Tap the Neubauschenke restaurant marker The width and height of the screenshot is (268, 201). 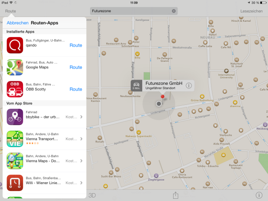pos(130,92)
